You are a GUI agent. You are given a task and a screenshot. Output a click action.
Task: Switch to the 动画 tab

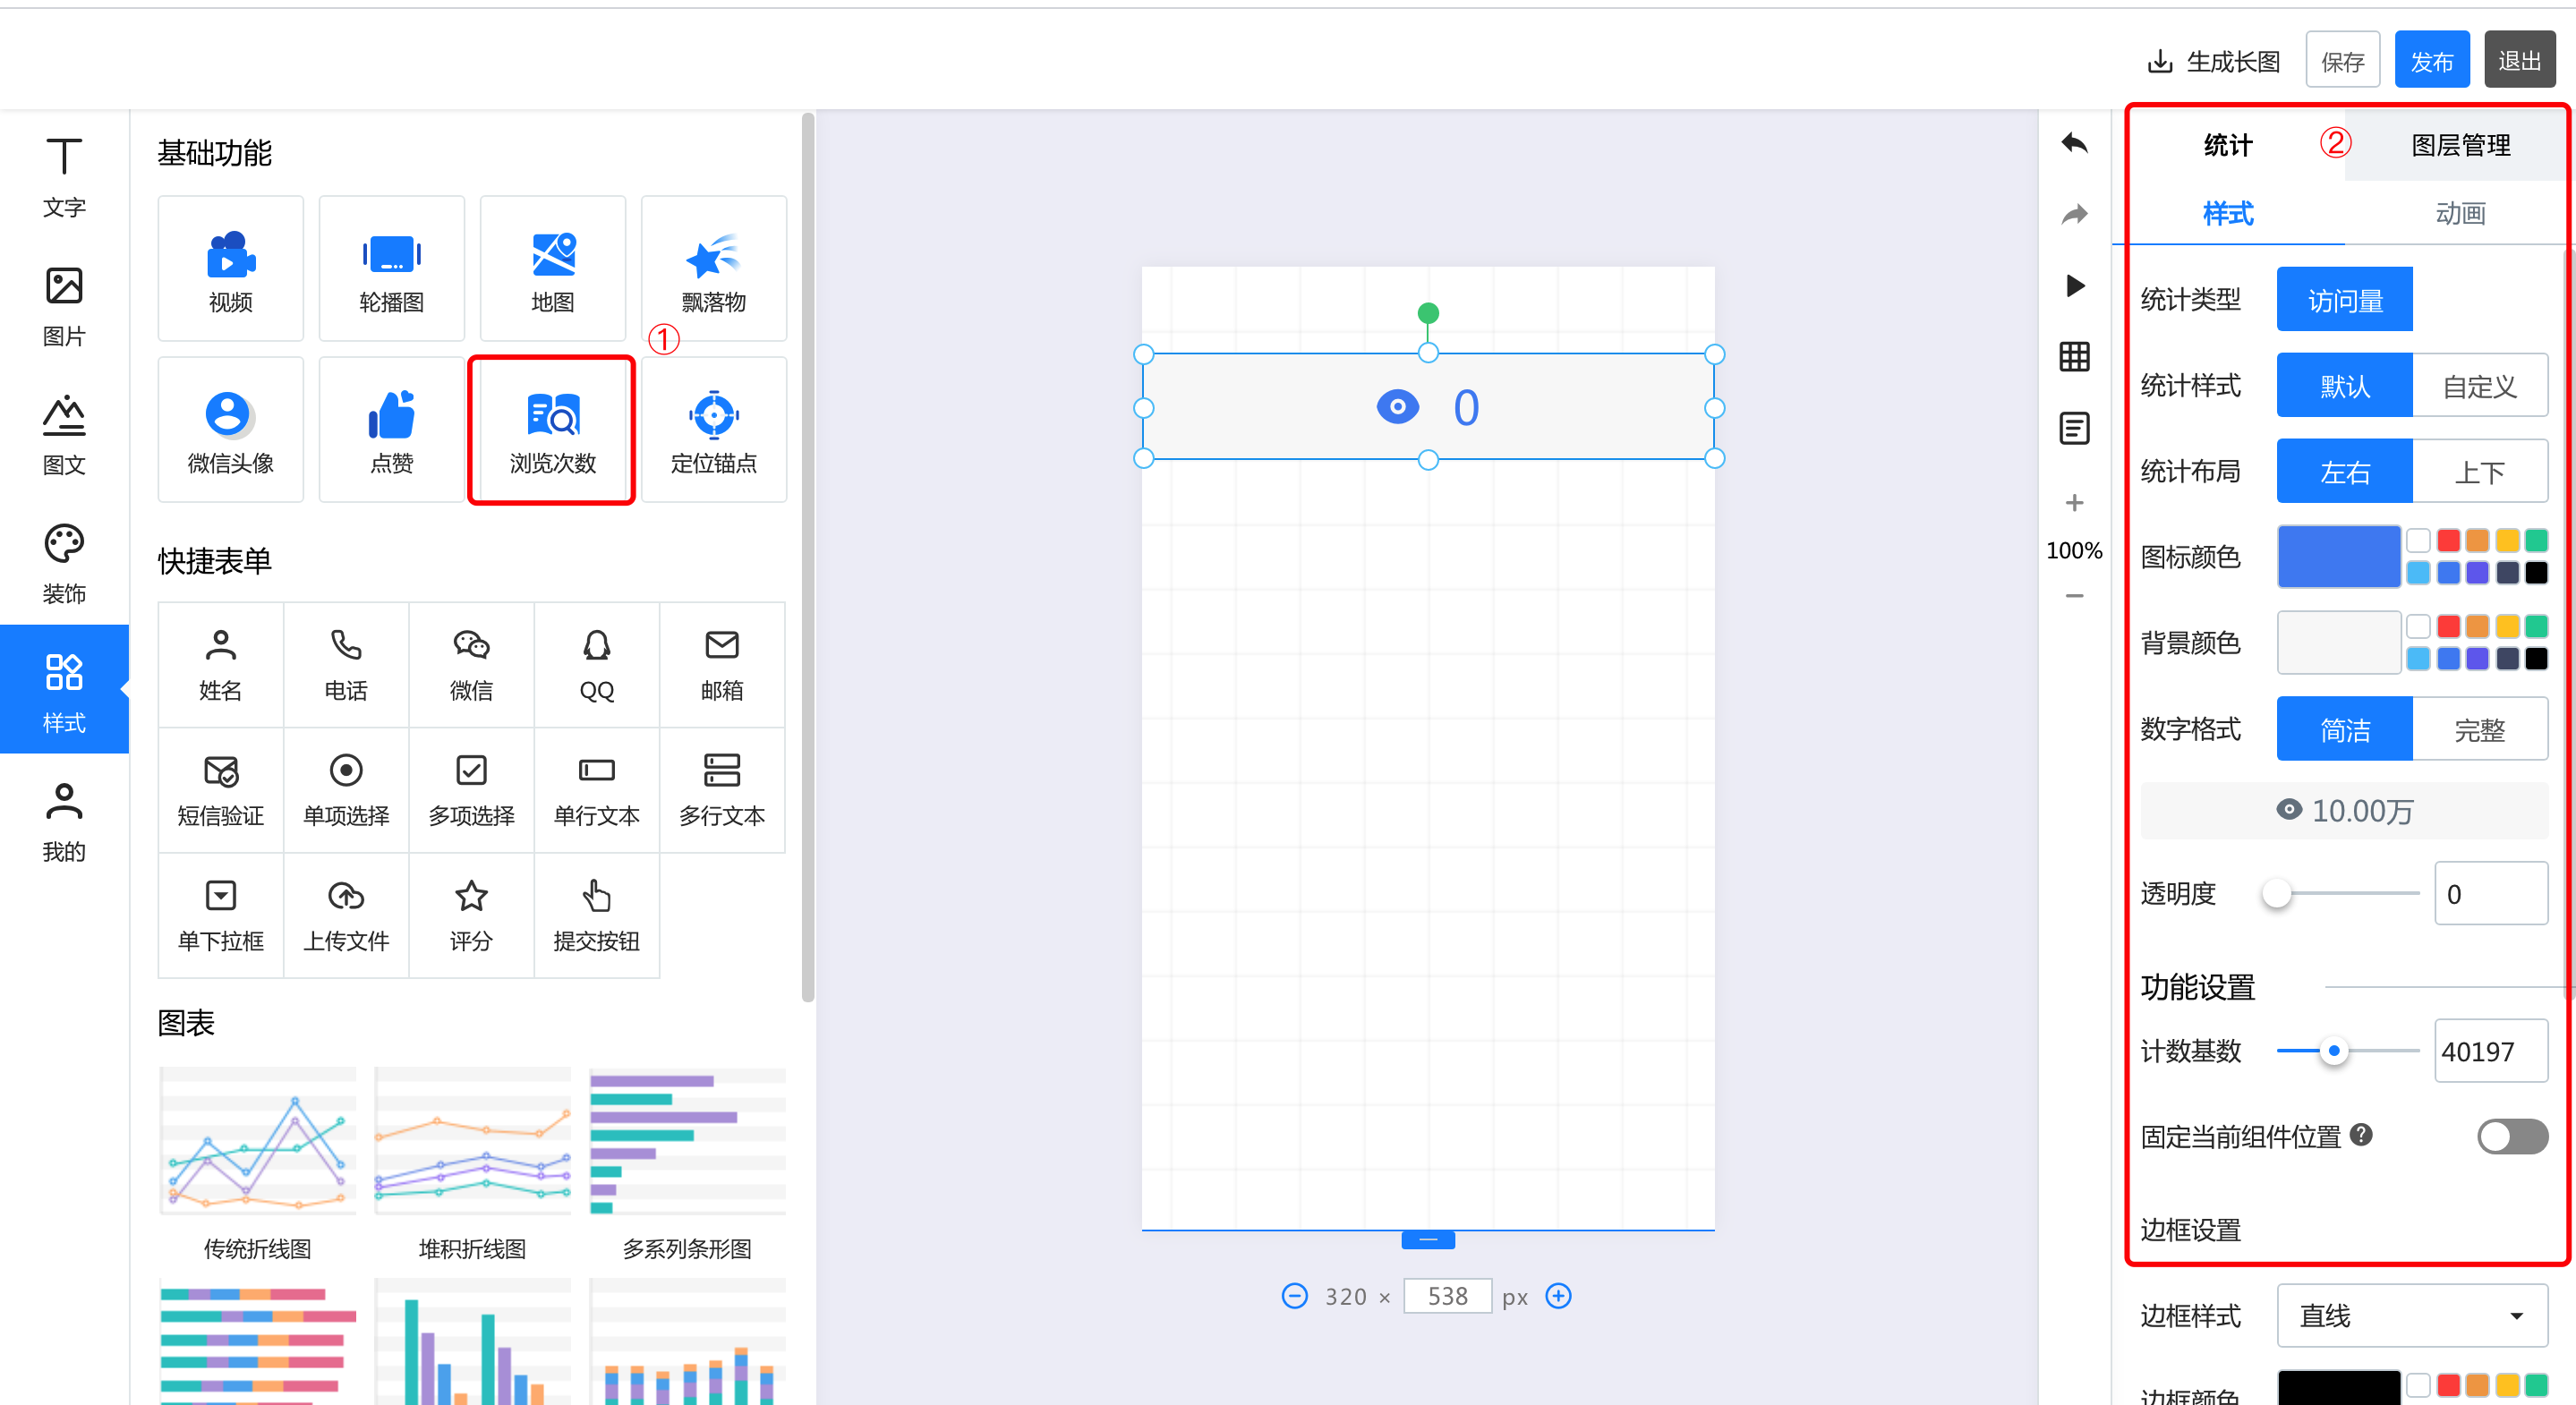coord(2460,213)
